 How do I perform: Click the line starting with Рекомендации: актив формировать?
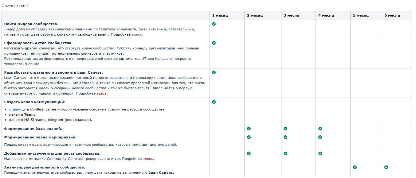click(97, 59)
